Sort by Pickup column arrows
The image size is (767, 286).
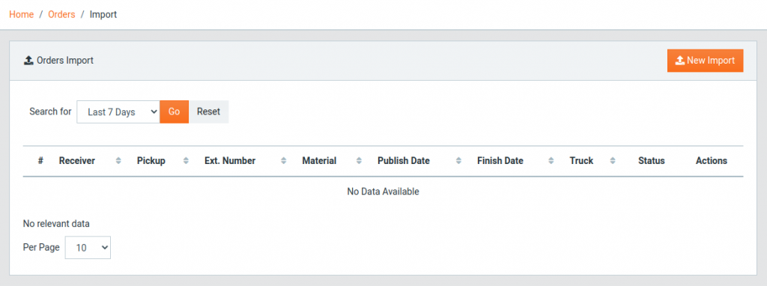[x=186, y=161]
